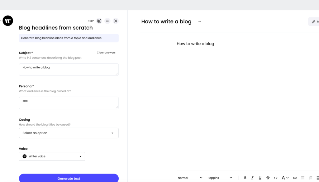
Task: Close the blog headlines panel
Action: click(x=116, y=21)
